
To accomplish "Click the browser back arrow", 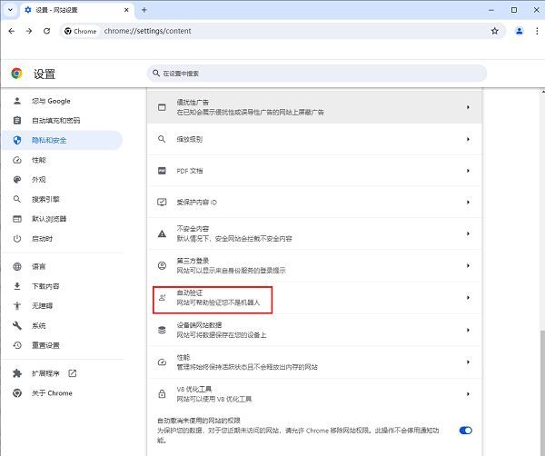I will click(10, 30).
